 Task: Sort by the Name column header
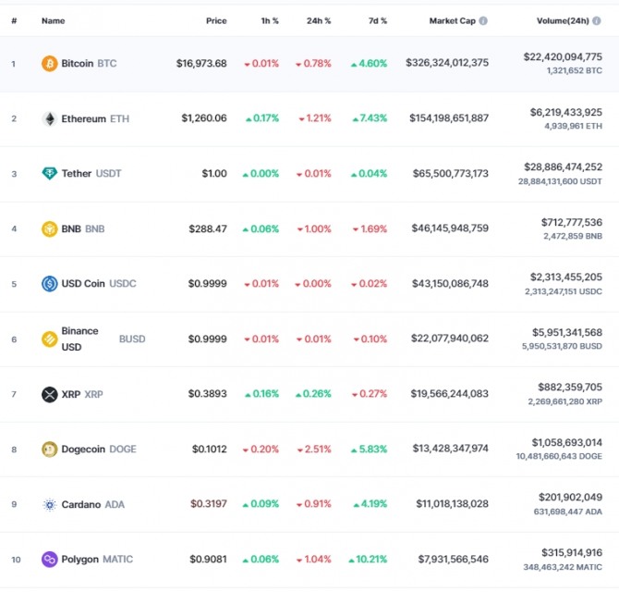point(53,20)
